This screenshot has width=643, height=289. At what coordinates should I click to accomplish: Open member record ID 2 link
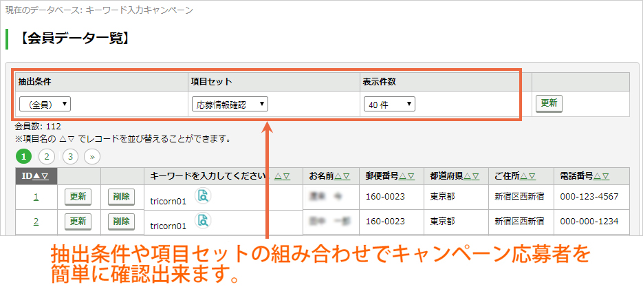(x=36, y=222)
